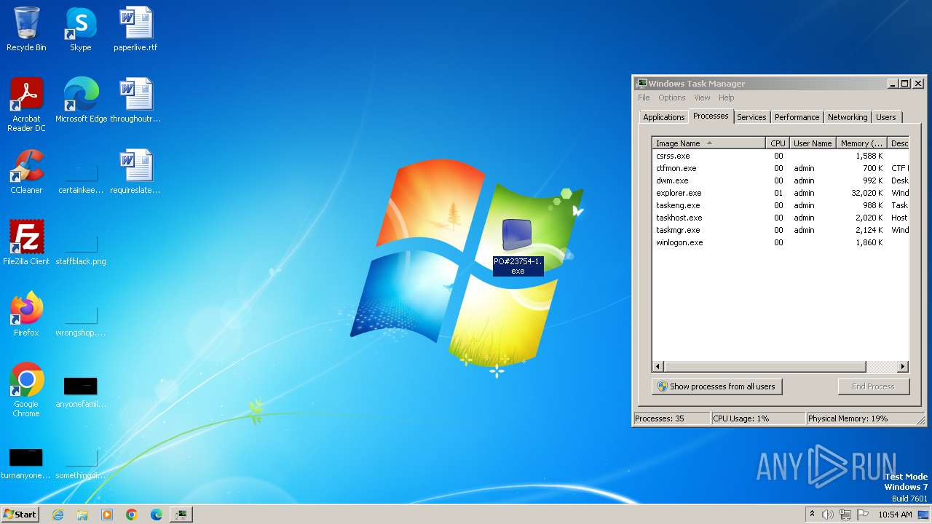The width and height of the screenshot is (932, 524).
Task: Open the Skype desktop shortcut
Action: pyautogui.click(x=81, y=29)
